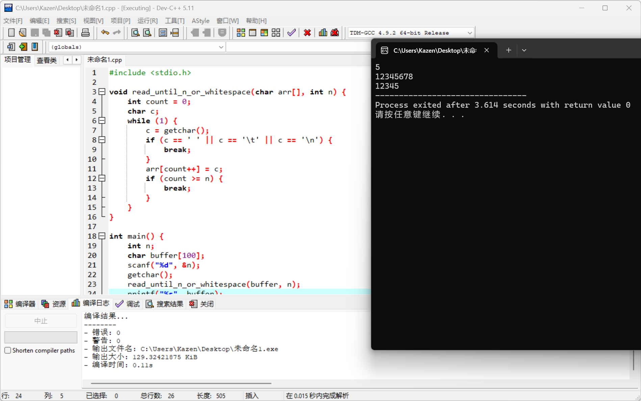Open the 窗口[W] menu
Viewport: 641px width, 401px height.
[x=228, y=21]
